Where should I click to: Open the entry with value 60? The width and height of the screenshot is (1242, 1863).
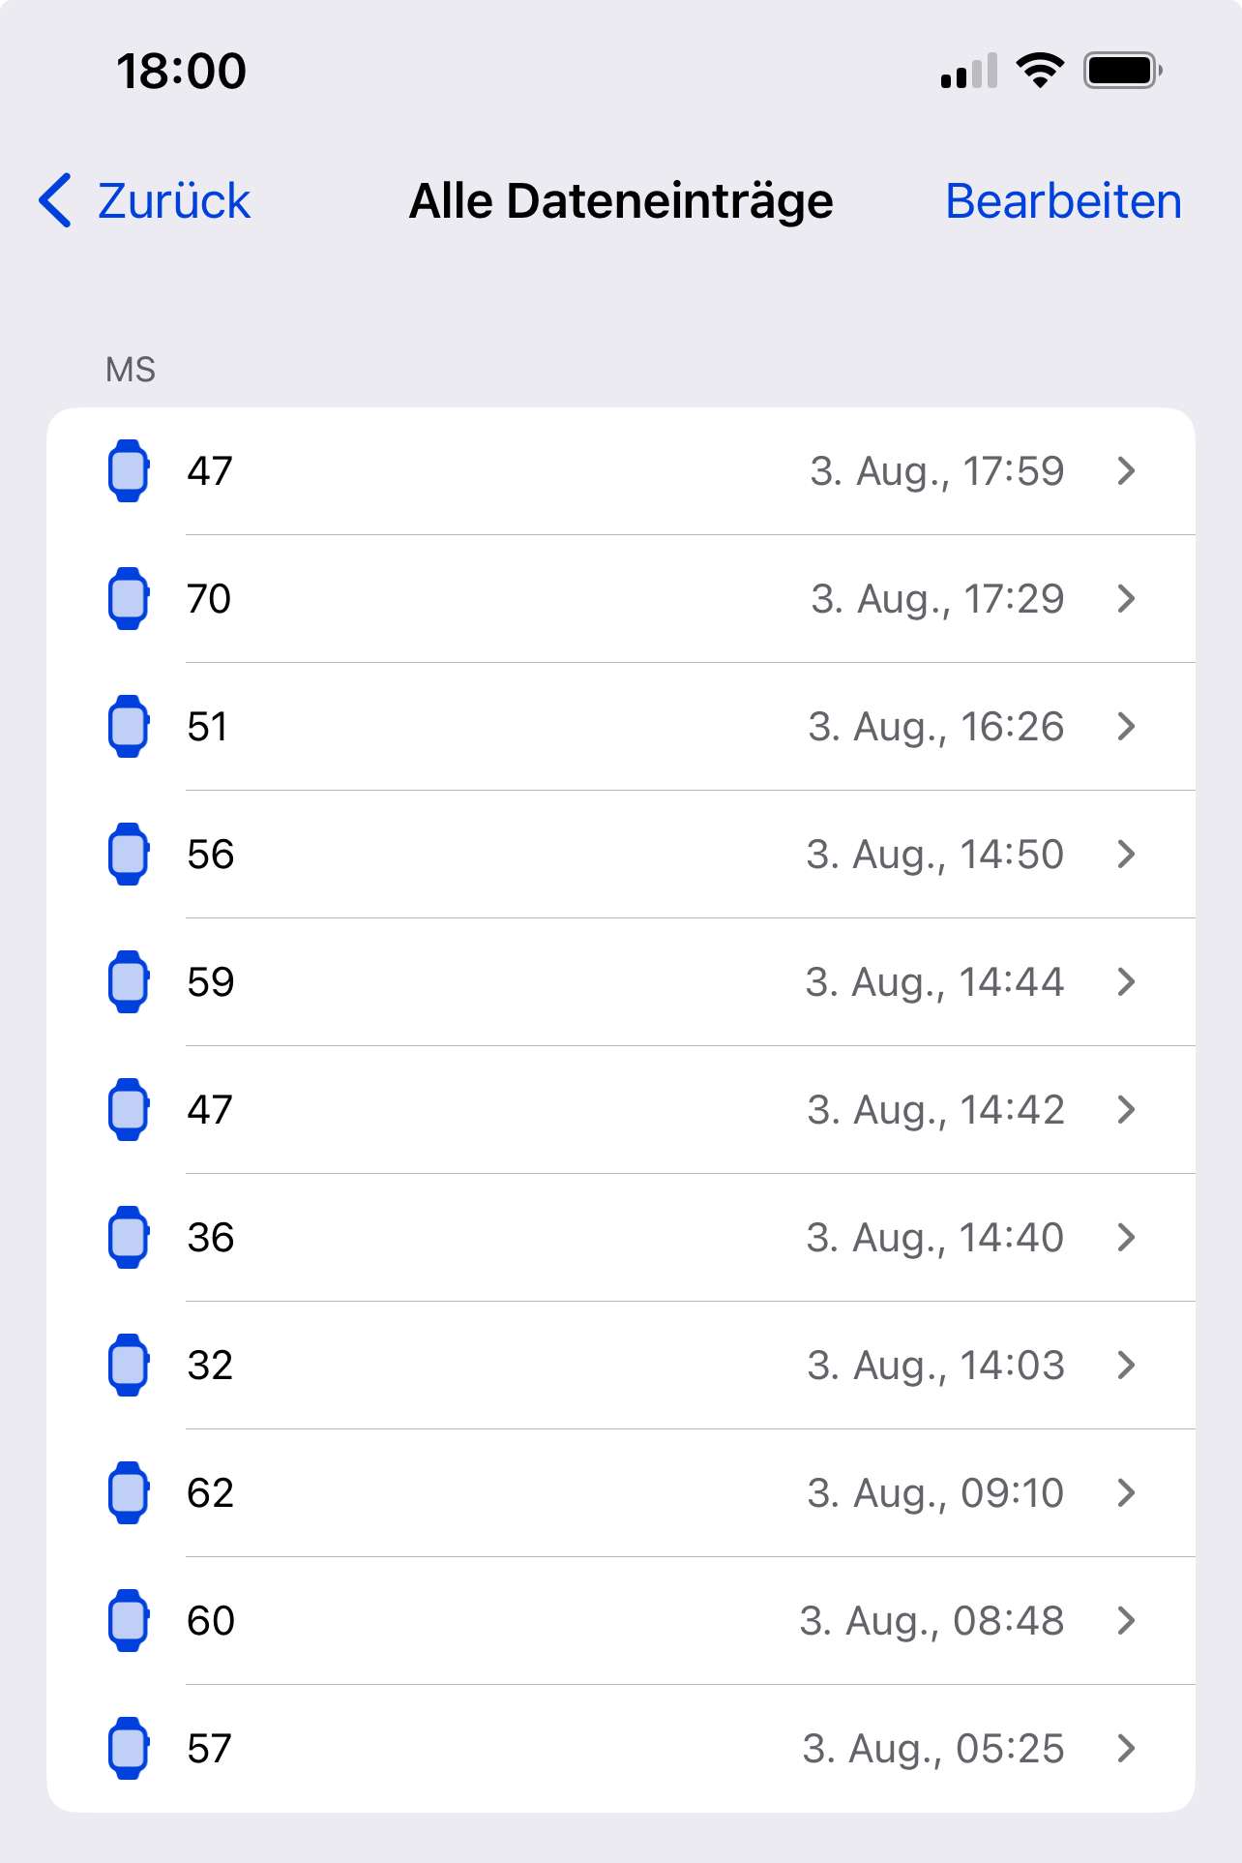pyautogui.click(x=621, y=1620)
